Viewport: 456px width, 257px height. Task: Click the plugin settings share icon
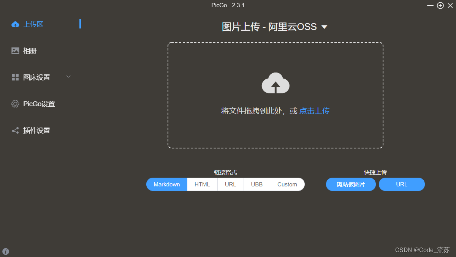15,131
